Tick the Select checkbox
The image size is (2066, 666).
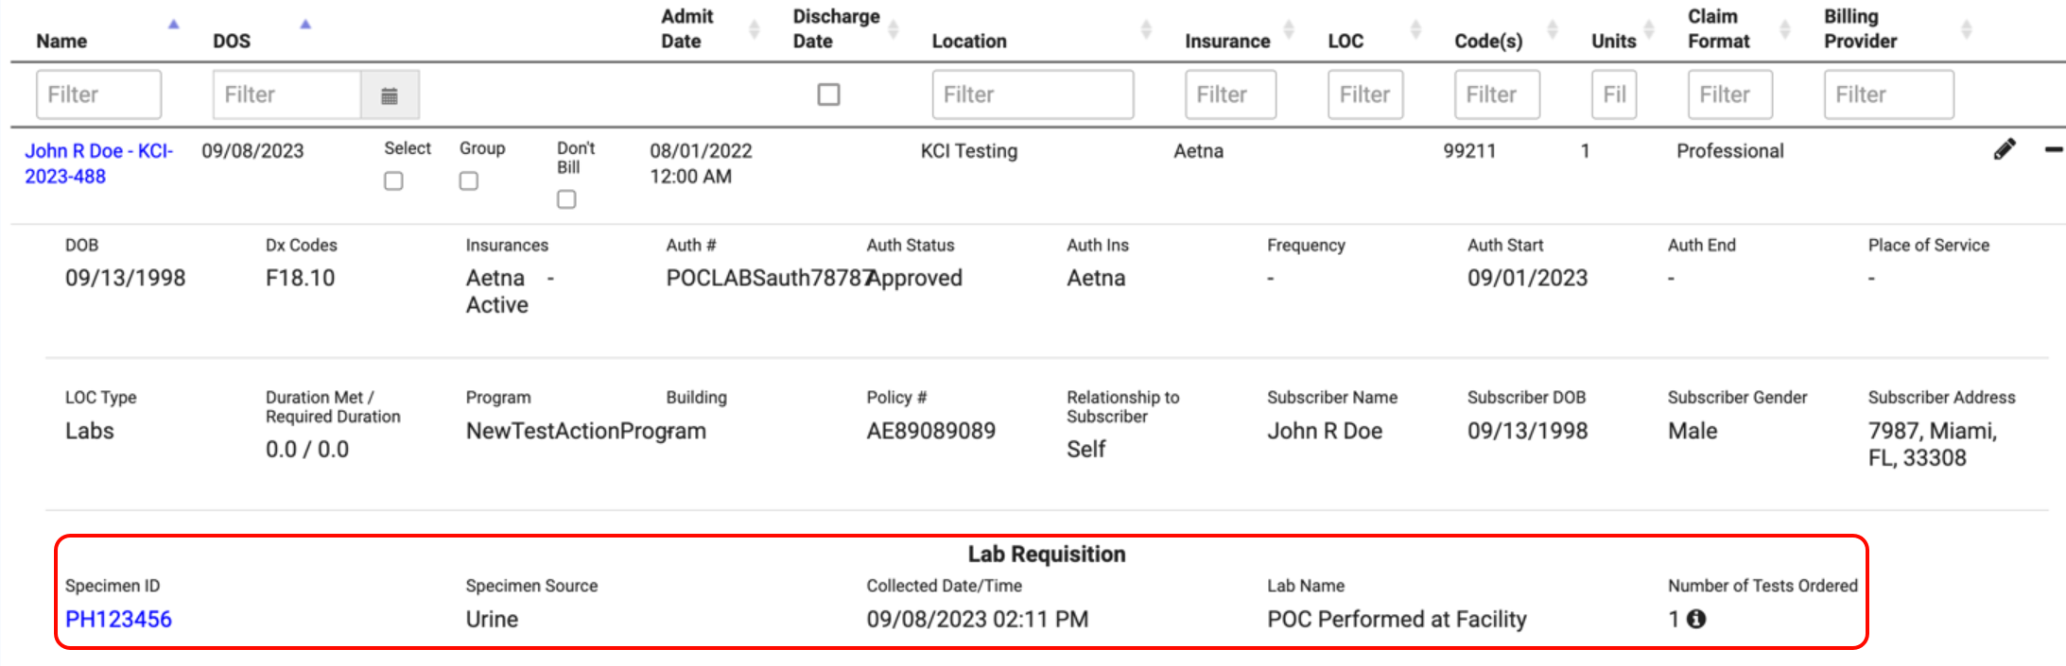(x=393, y=180)
